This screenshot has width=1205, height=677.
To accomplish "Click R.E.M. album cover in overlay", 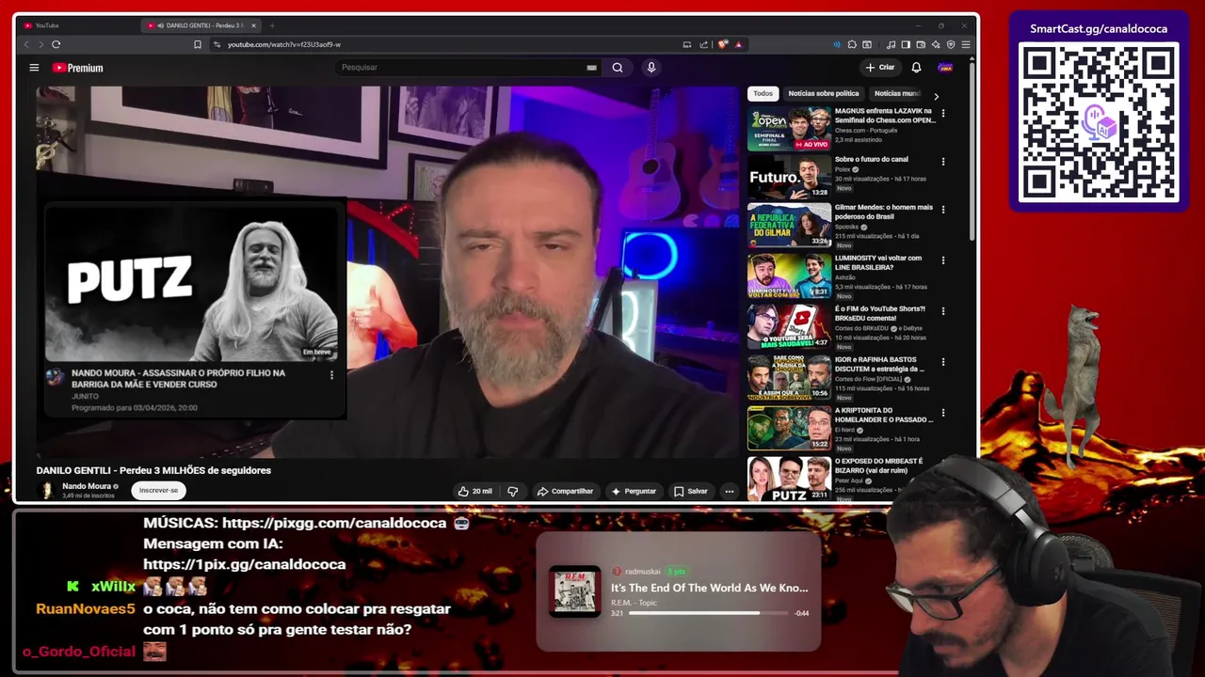I will (x=574, y=591).
